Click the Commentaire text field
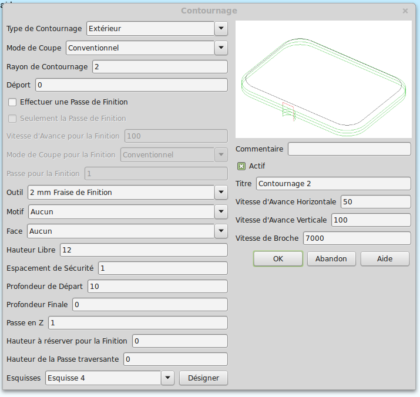The width and height of the screenshot is (420, 397). pyautogui.click(x=349, y=149)
